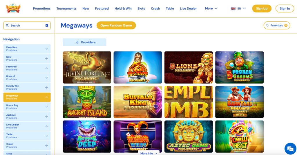Screen dimensions: 297x155
Task: Click Open Random Game button
Action: click(x=116, y=25)
